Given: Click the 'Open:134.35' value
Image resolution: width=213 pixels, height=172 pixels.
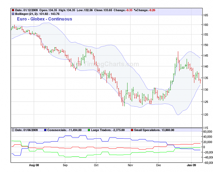Looking at the screenshot, I should (x=48, y=10).
